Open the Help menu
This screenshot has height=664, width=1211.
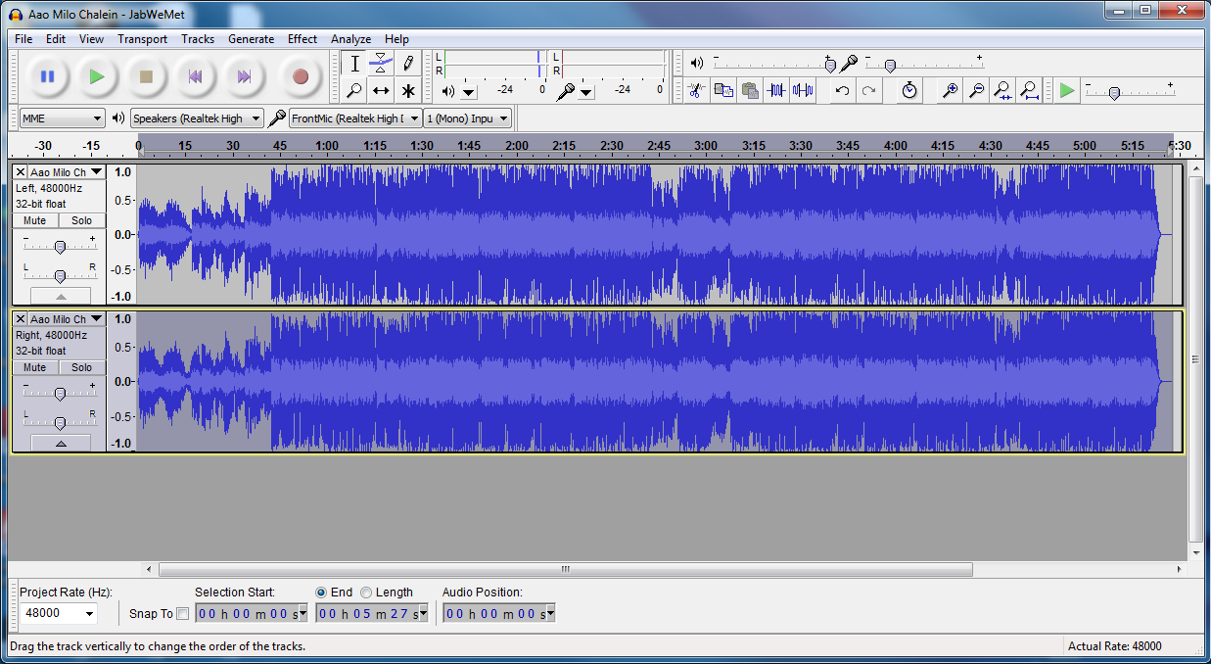pos(396,39)
